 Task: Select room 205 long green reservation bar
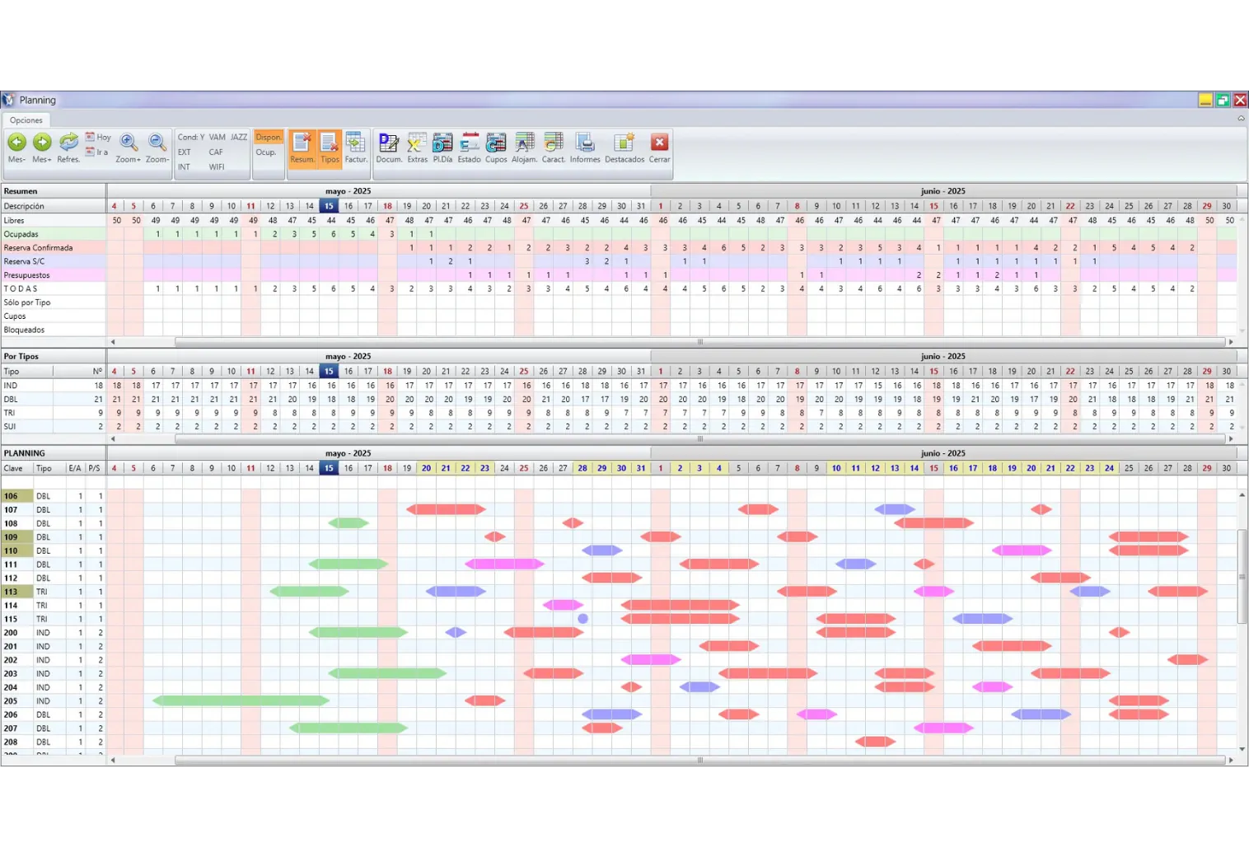click(241, 701)
